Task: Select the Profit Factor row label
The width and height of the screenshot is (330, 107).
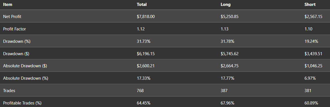Action: coord(14,29)
